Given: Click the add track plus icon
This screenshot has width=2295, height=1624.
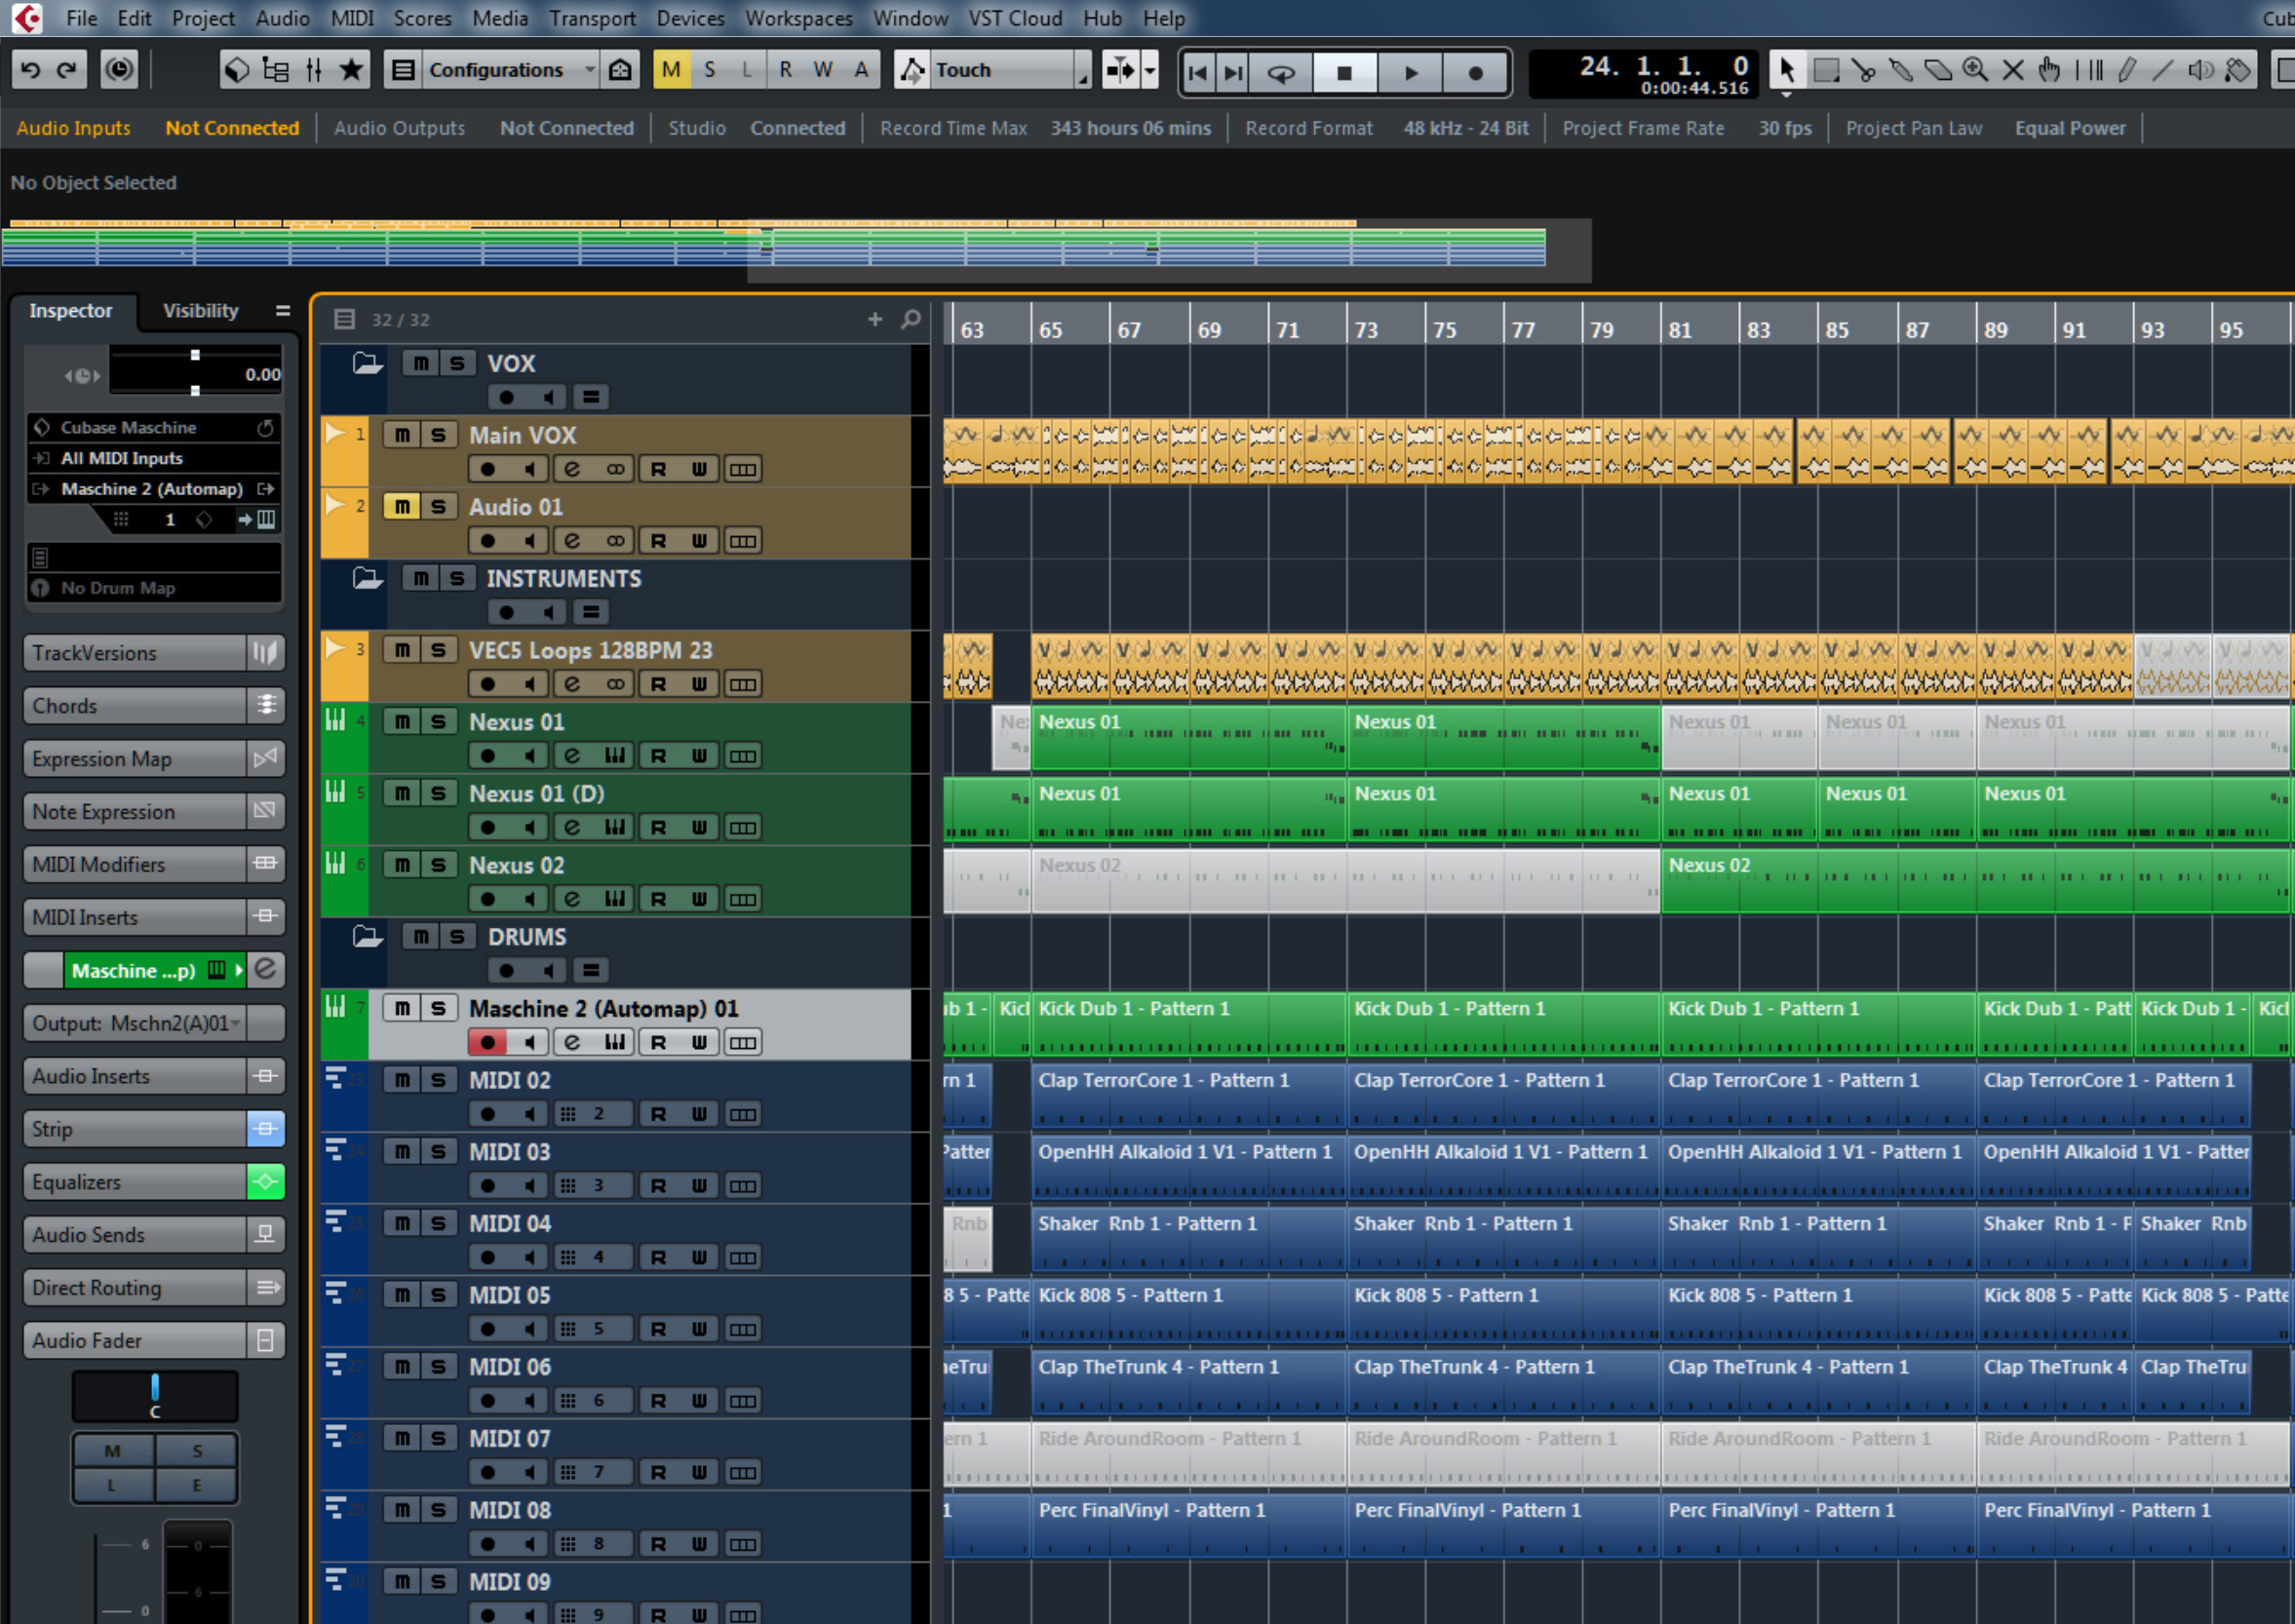Looking at the screenshot, I should point(875,319).
